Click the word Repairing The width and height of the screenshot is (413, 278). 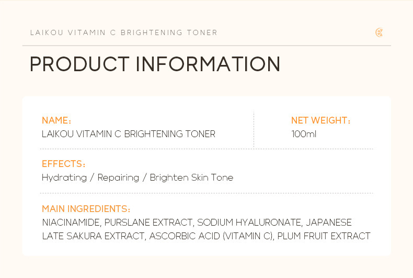click(x=118, y=178)
